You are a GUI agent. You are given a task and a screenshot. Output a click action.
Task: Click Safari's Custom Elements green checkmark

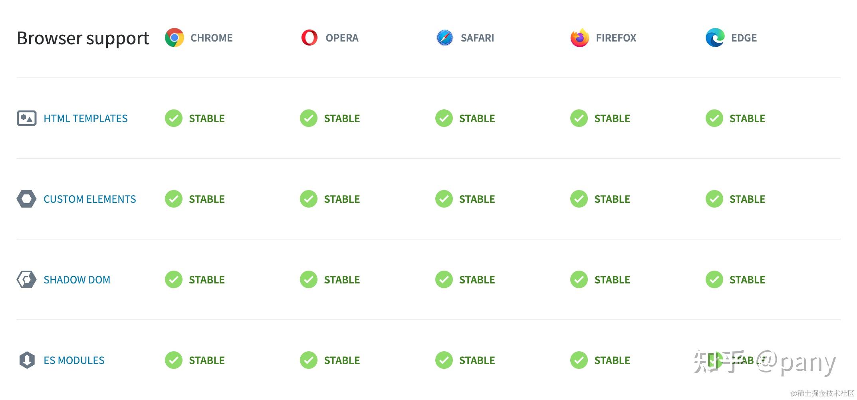coord(444,199)
